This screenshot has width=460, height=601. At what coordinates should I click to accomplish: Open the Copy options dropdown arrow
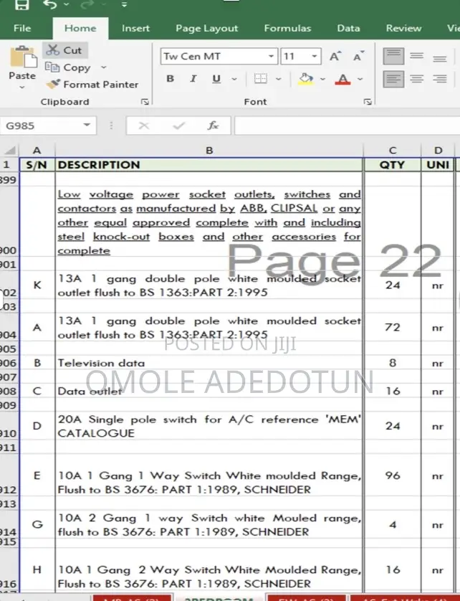click(x=103, y=67)
